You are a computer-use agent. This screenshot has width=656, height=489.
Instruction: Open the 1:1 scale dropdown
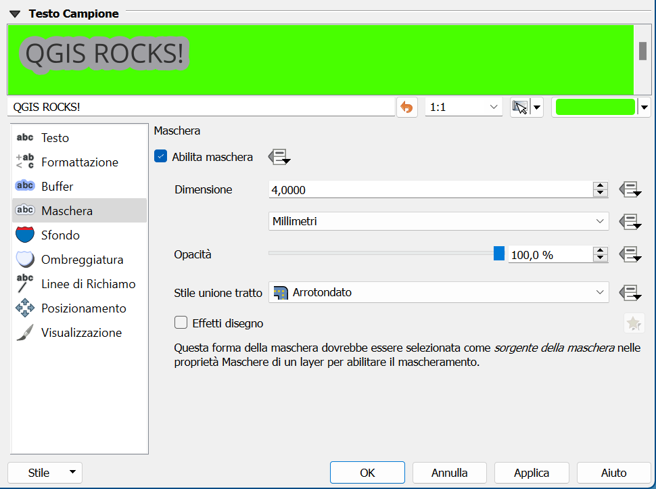[463, 107]
